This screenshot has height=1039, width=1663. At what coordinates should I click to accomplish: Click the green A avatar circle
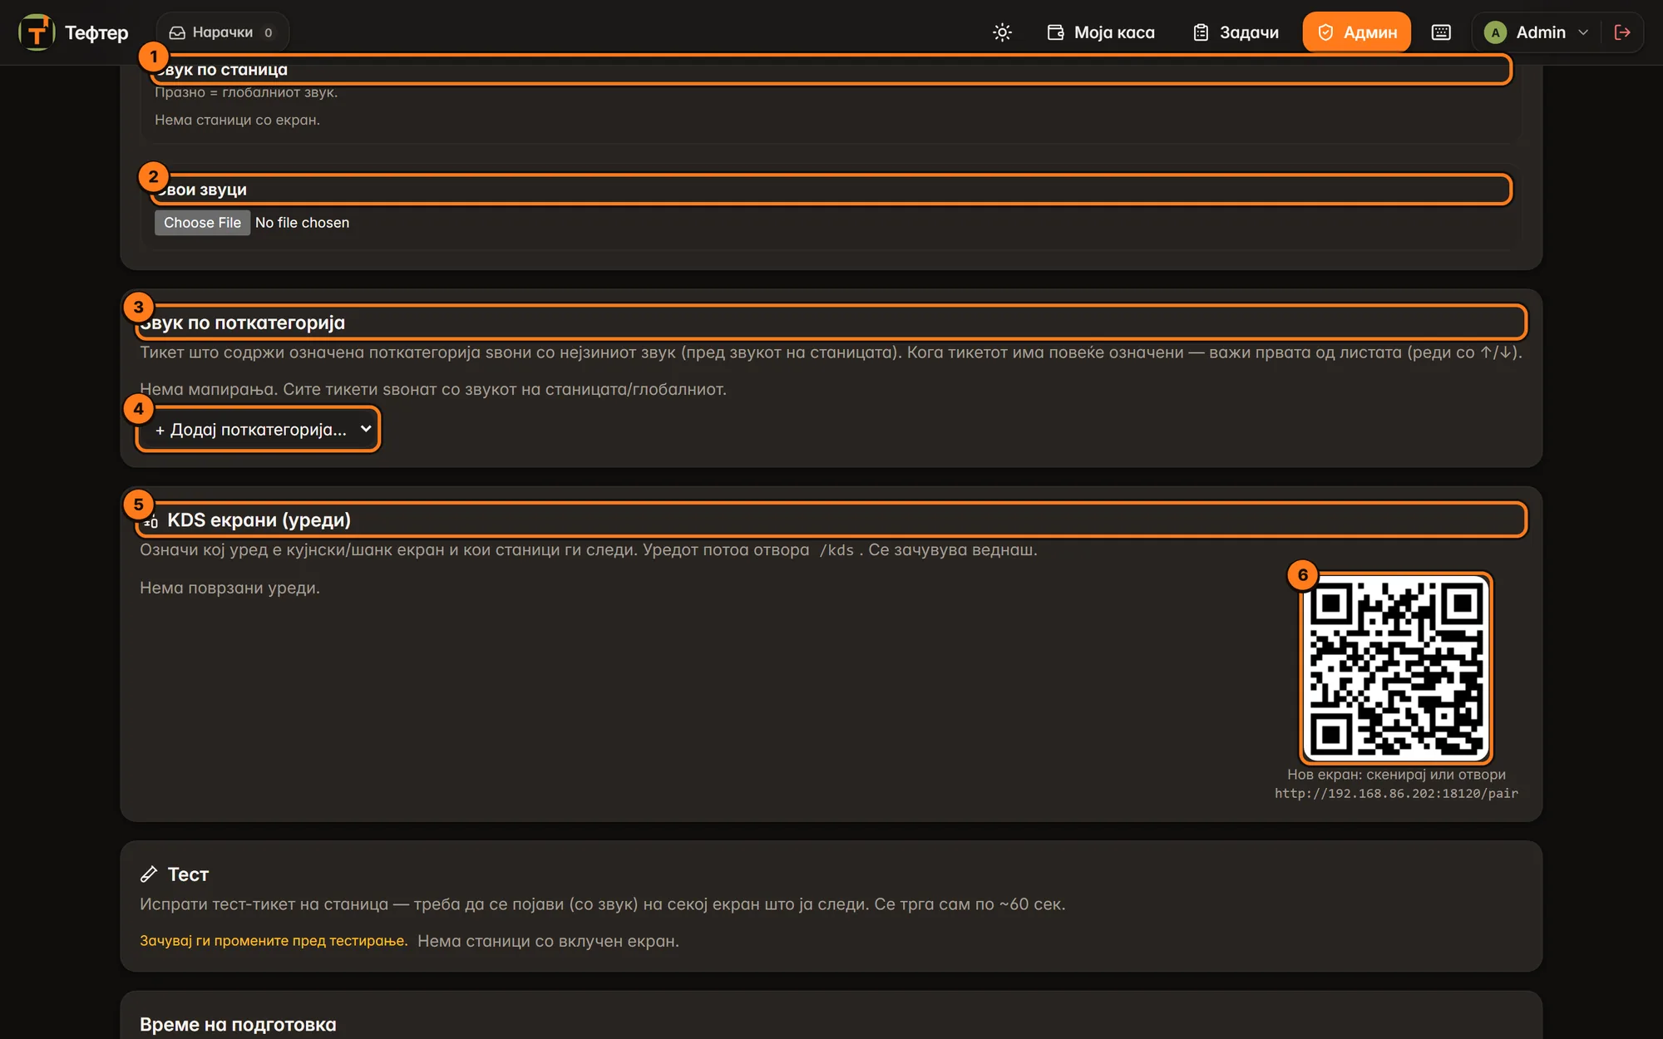(x=1495, y=32)
